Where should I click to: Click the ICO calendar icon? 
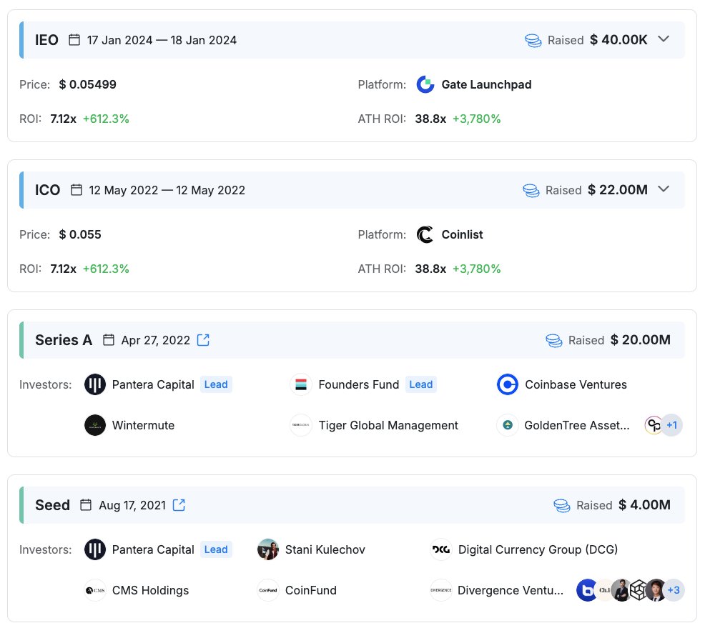coord(77,189)
